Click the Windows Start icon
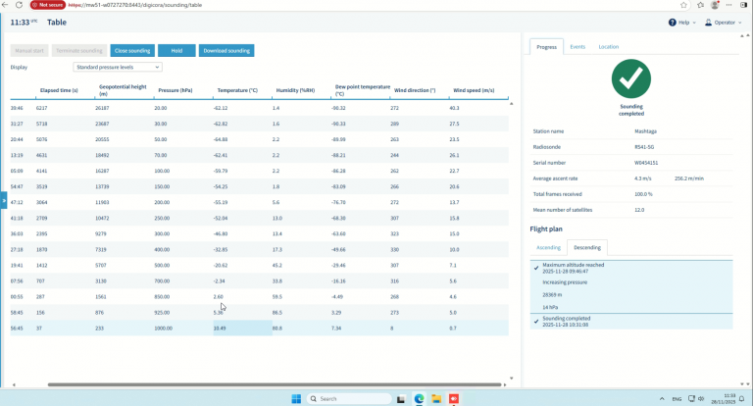Screen dimensions: 753x406 point(296,399)
